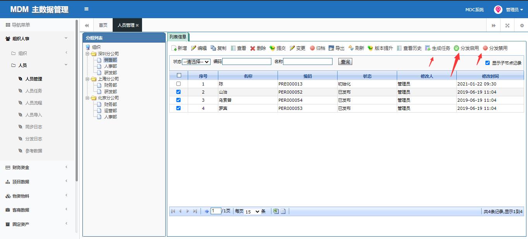Viewport: 528px width, 239px height.
Task: Click the 刷新 refresh icon
Action: [351, 48]
